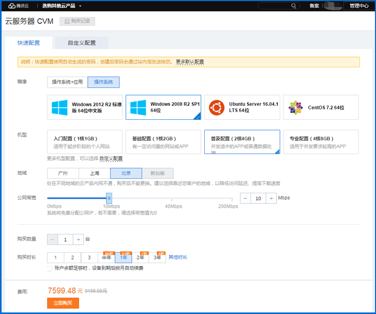Screen dimensions: 376x314
Task: Select 3年 purchase duration
Action: click(x=157, y=257)
